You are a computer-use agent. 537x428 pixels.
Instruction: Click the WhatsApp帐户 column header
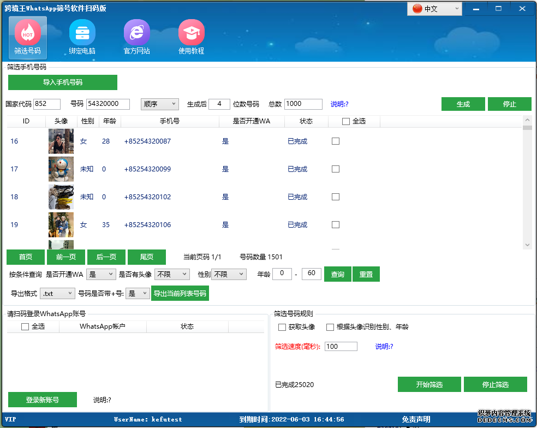coord(103,326)
